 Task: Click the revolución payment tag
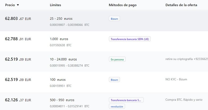[x=117, y=107]
